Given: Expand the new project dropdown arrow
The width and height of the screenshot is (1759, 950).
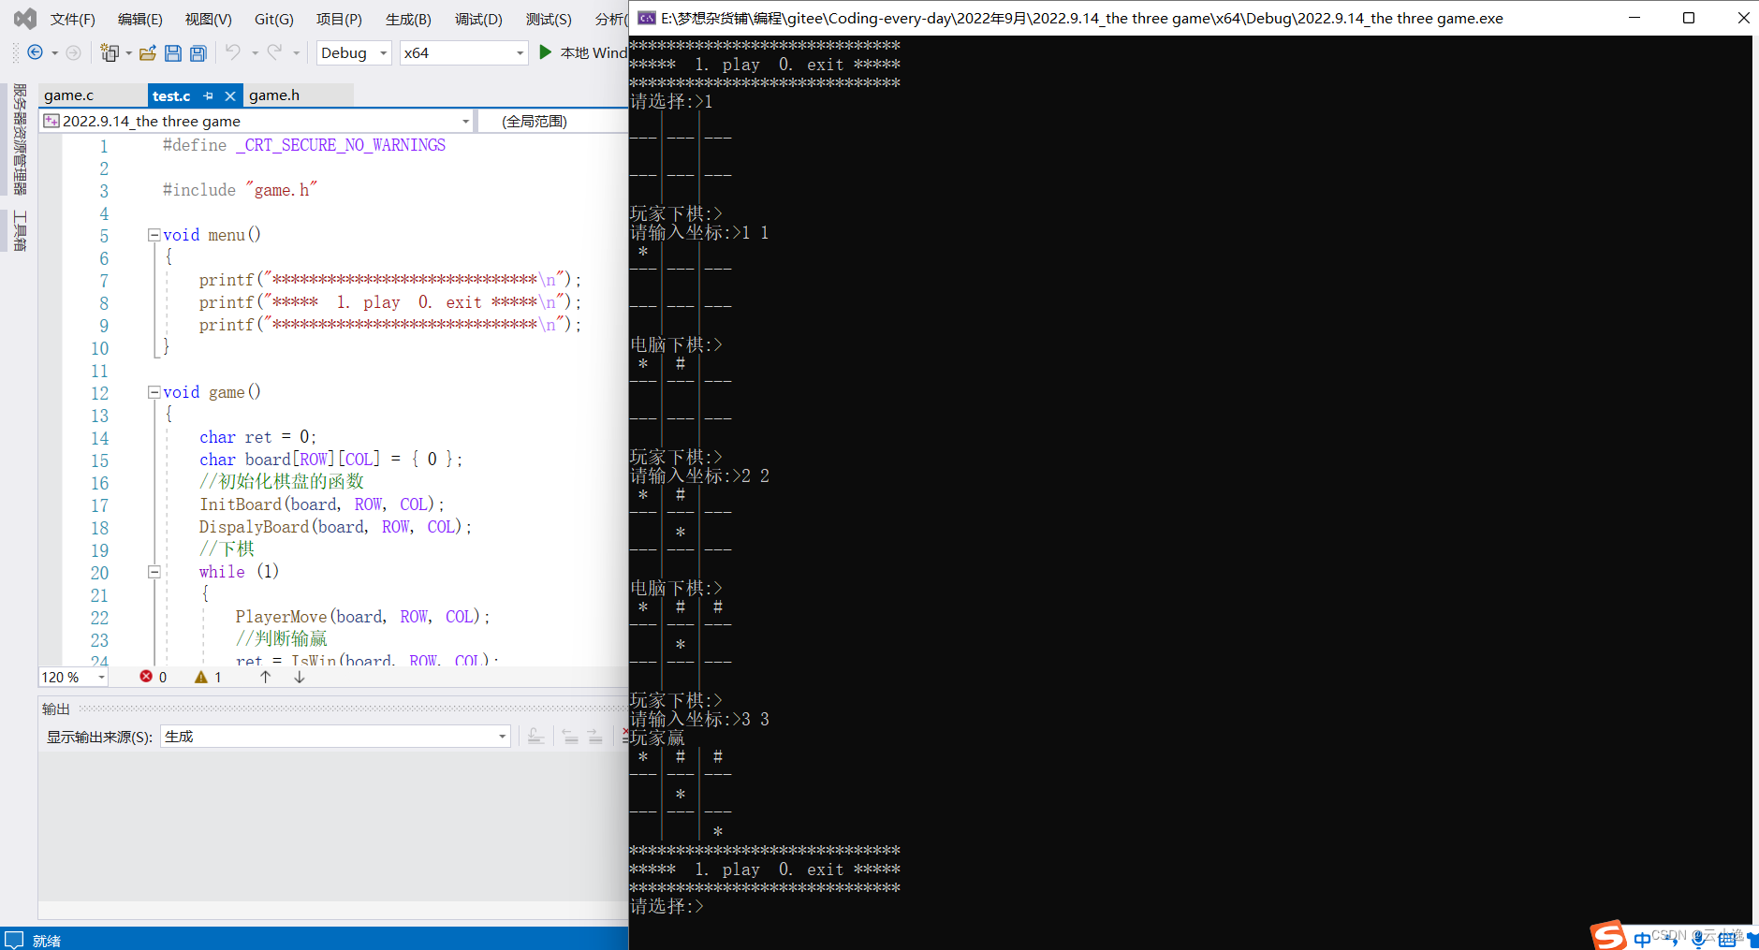Looking at the screenshot, I should pyautogui.click(x=128, y=53).
